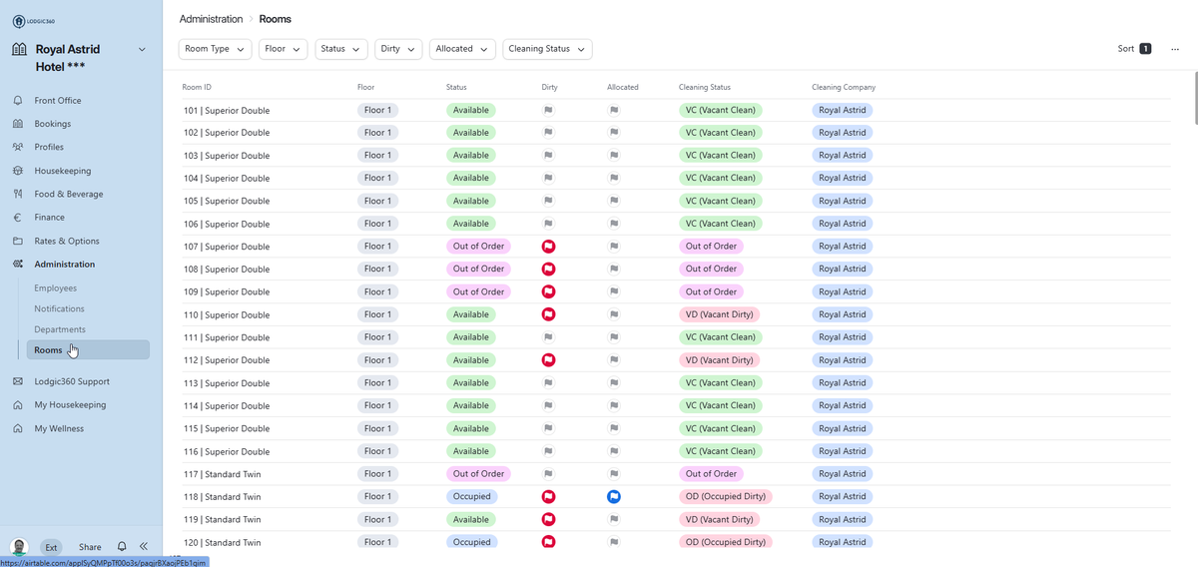Click VD (Vacant Dirty) pill for room 110
The width and height of the screenshot is (1198, 567).
(x=718, y=314)
